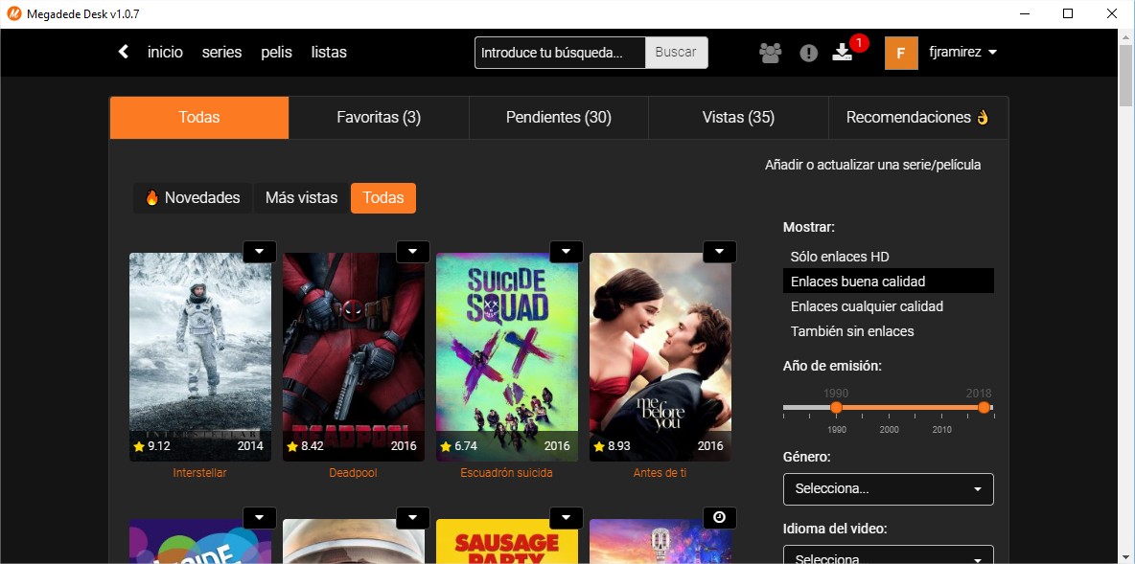Click the exclamation alert icon
The width and height of the screenshot is (1135, 564).
click(808, 53)
